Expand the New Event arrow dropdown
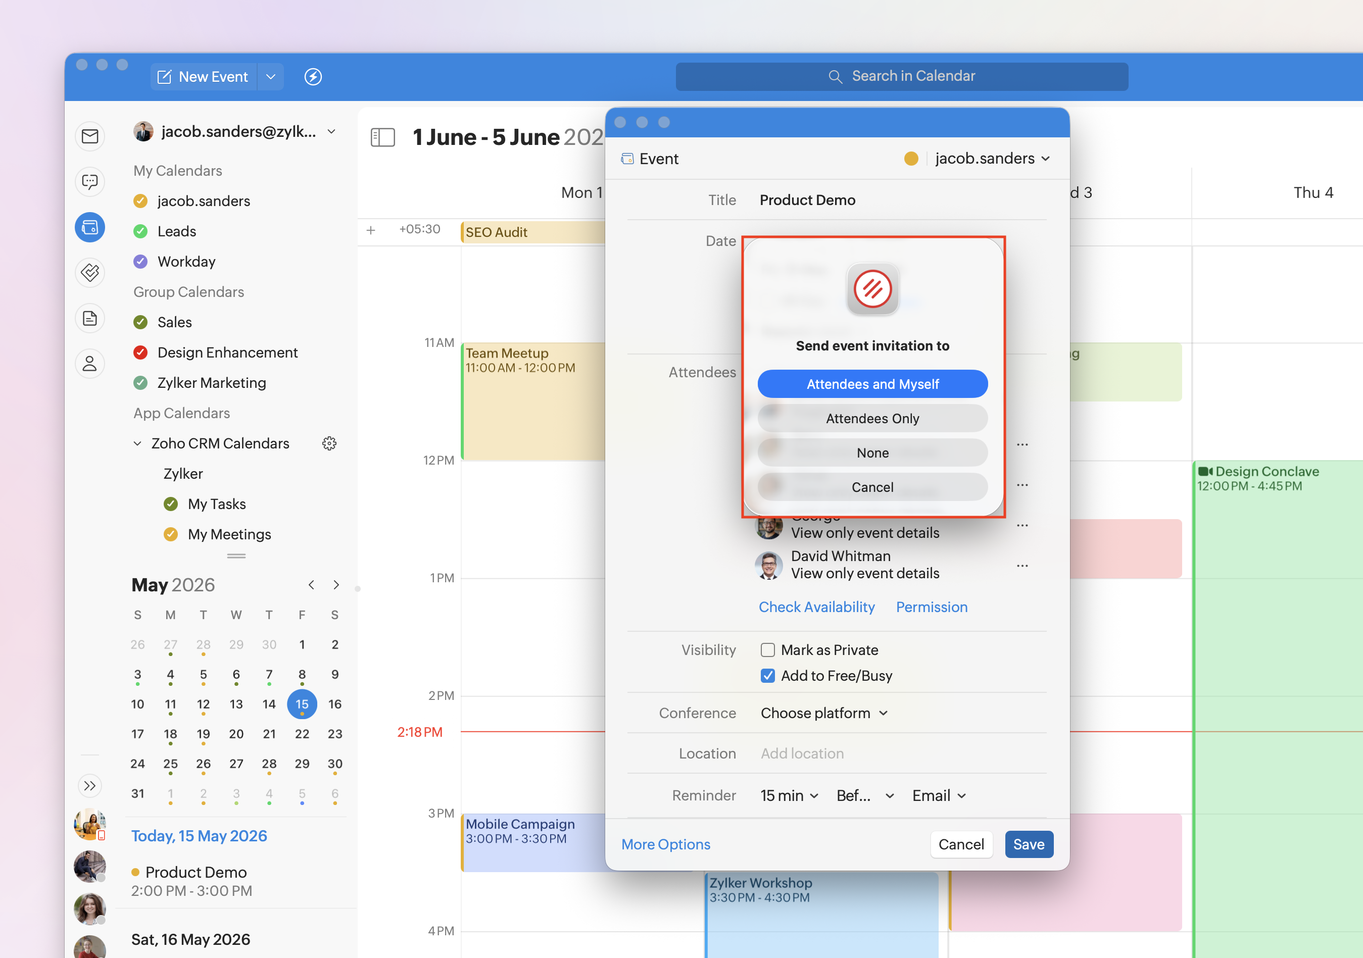This screenshot has height=958, width=1363. [271, 77]
